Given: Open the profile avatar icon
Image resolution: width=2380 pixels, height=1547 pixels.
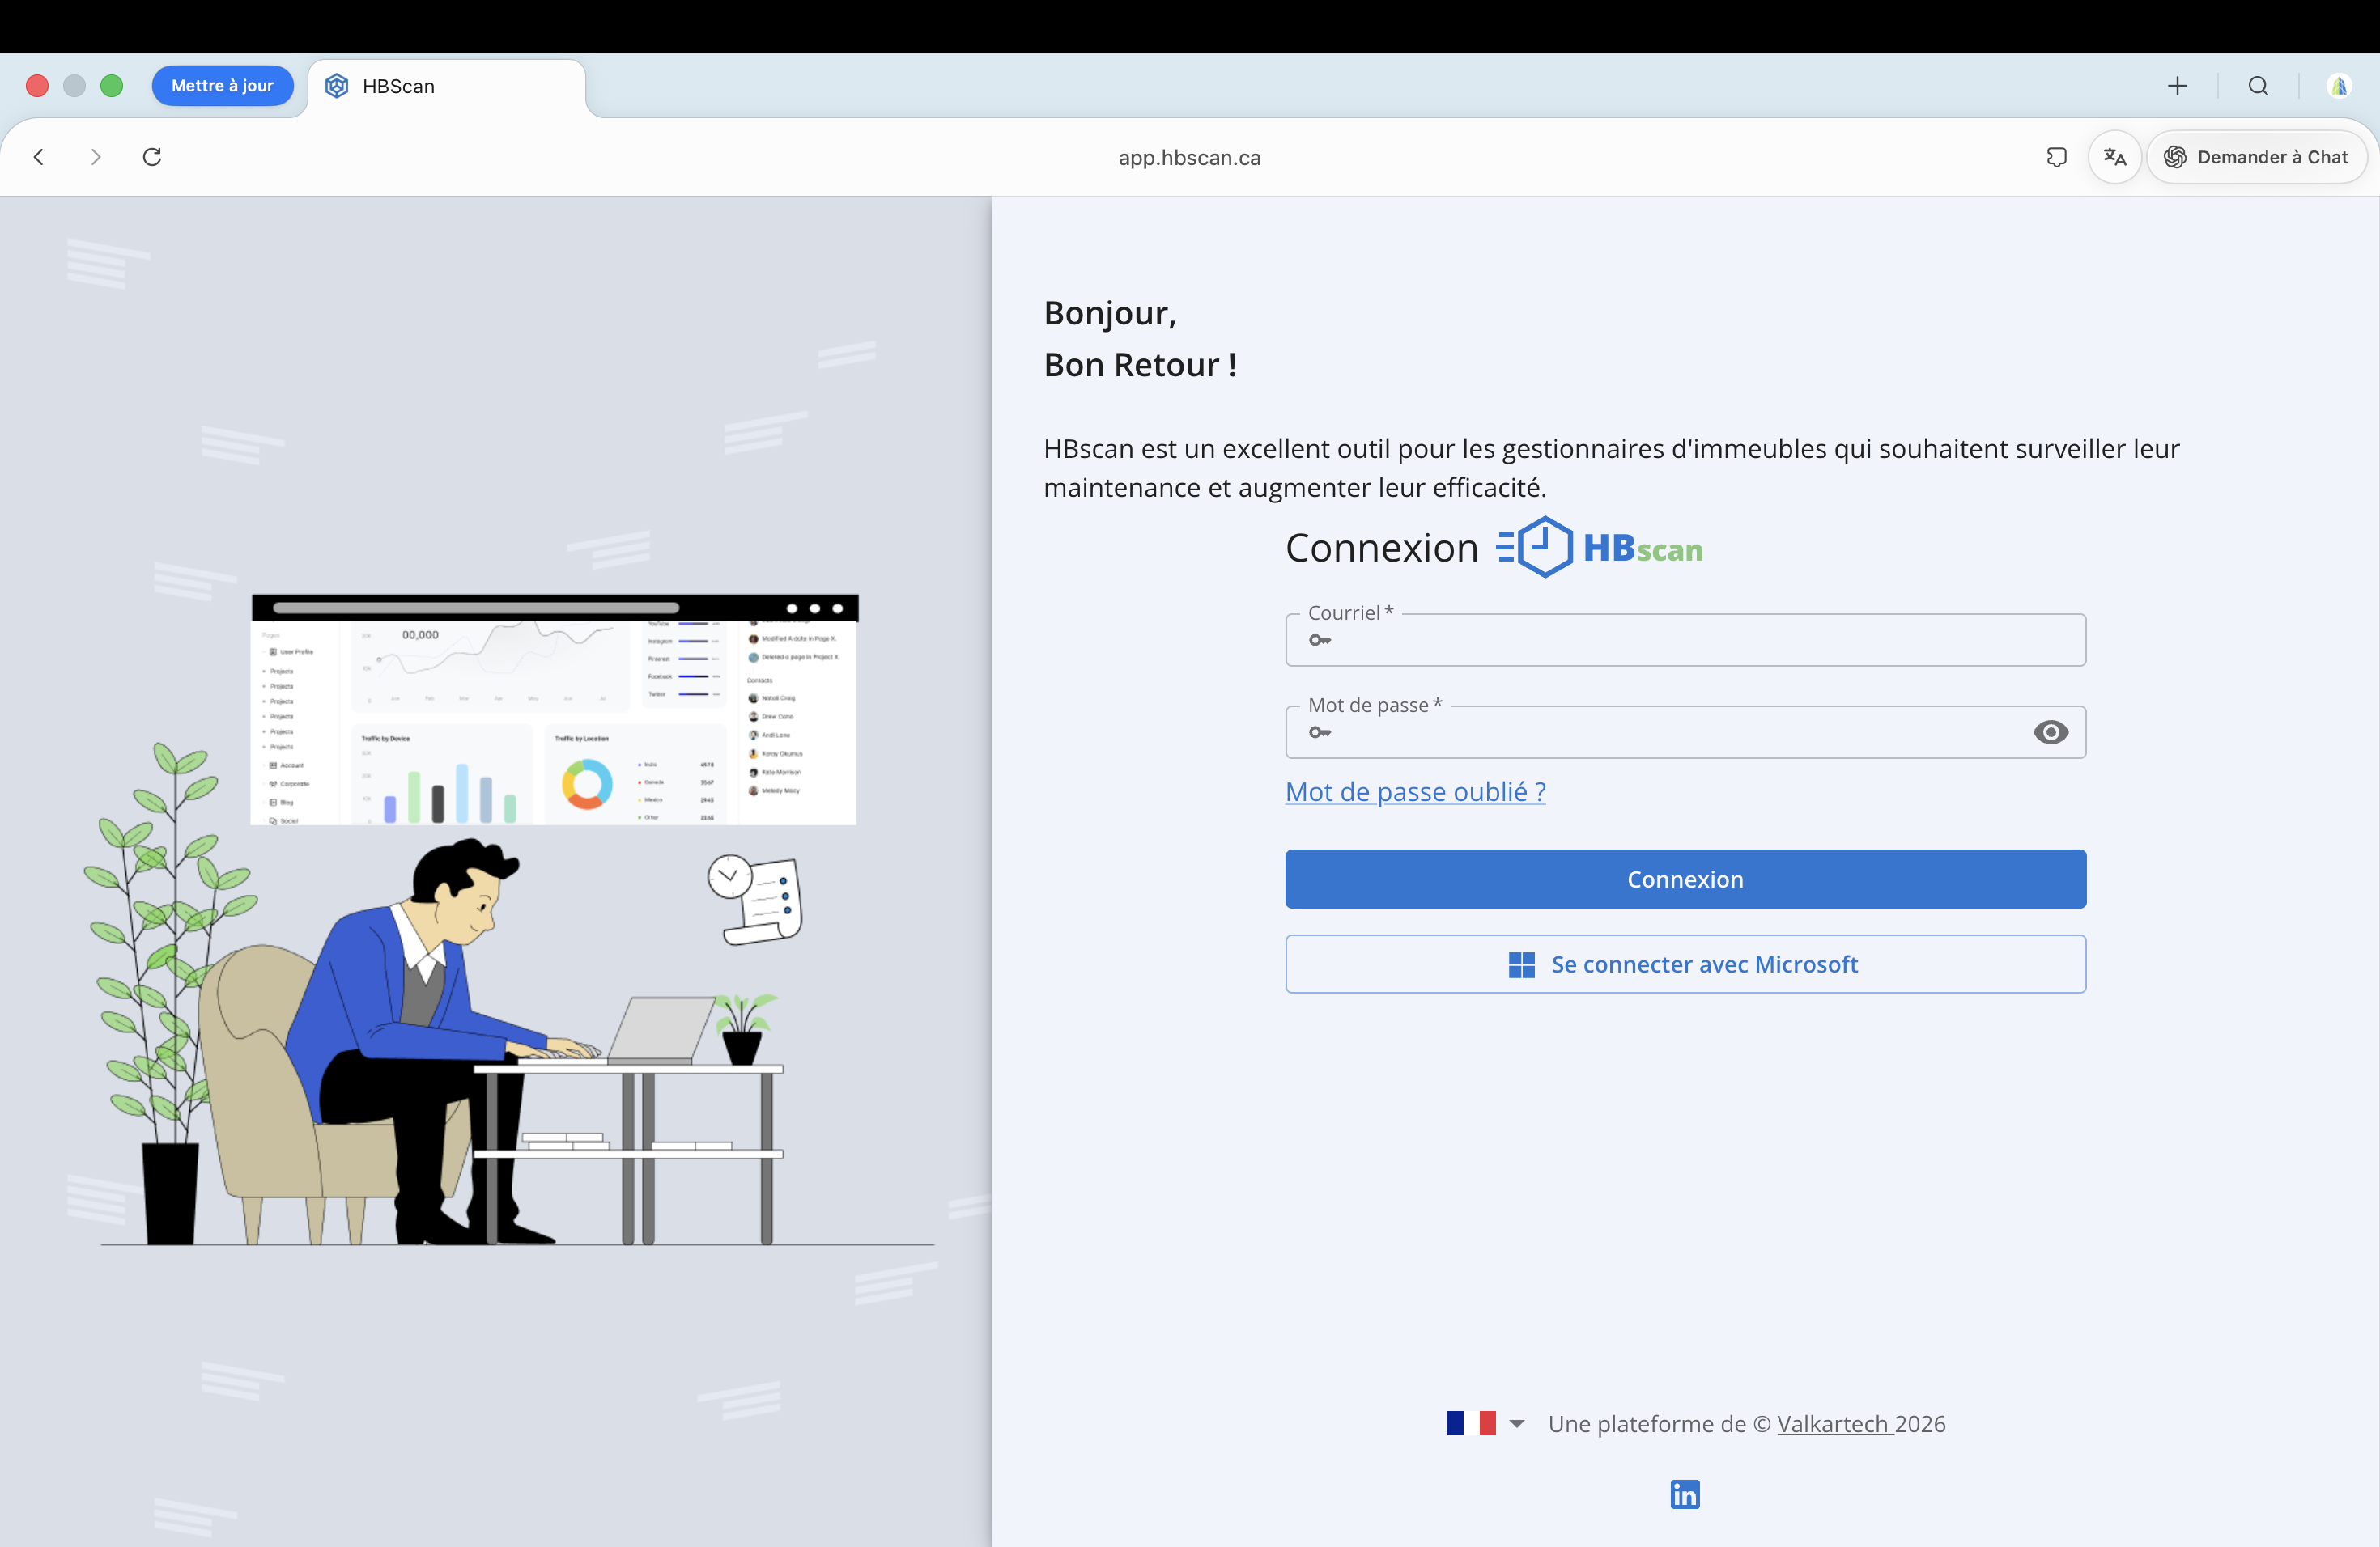Looking at the screenshot, I should click(2338, 86).
